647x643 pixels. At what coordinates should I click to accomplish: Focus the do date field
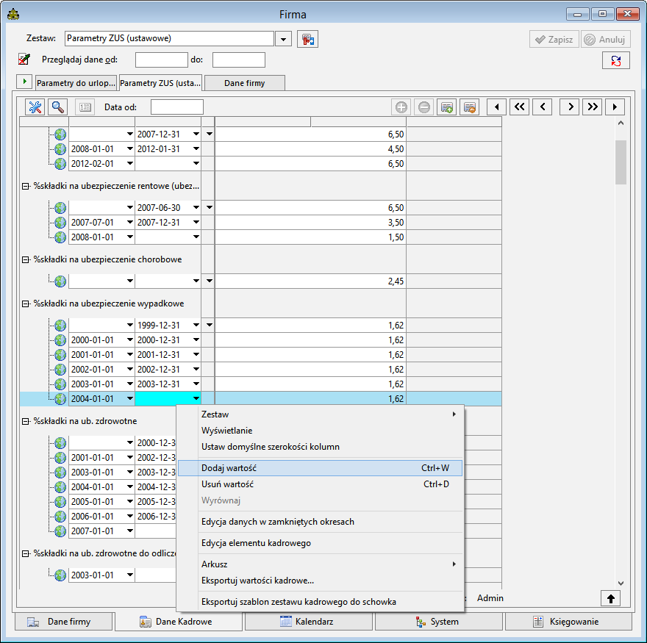click(x=238, y=60)
